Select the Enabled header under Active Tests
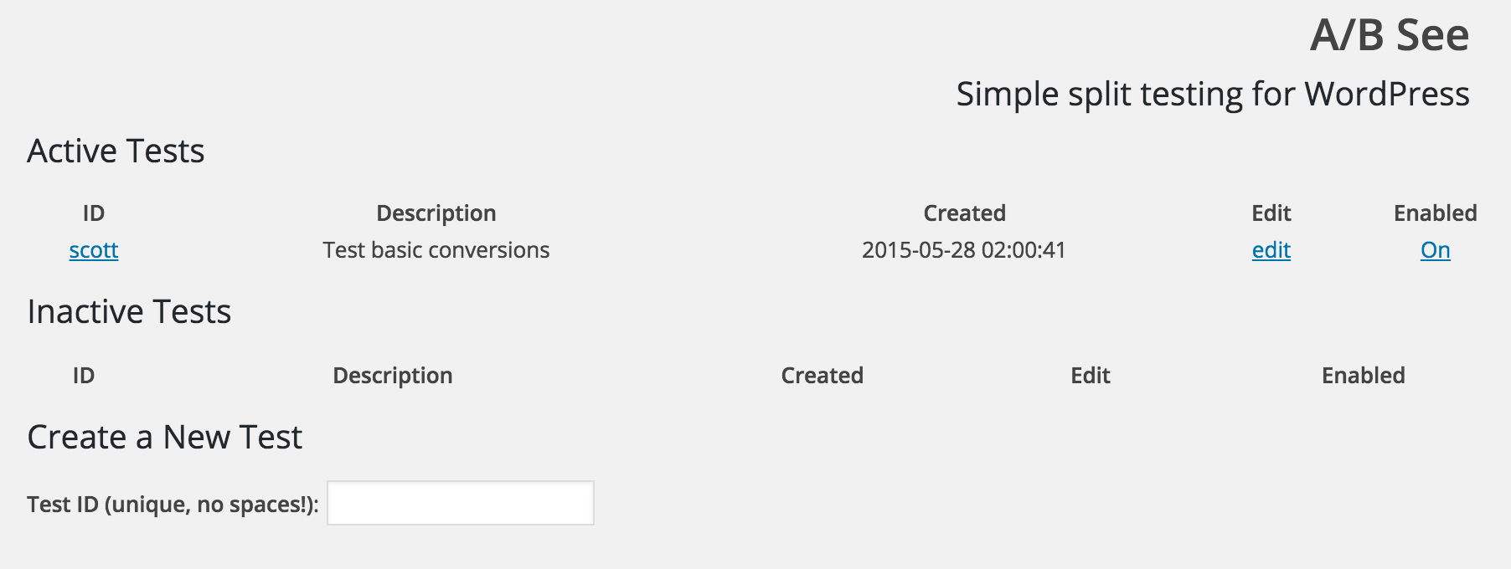The width and height of the screenshot is (1511, 569). [x=1435, y=213]
